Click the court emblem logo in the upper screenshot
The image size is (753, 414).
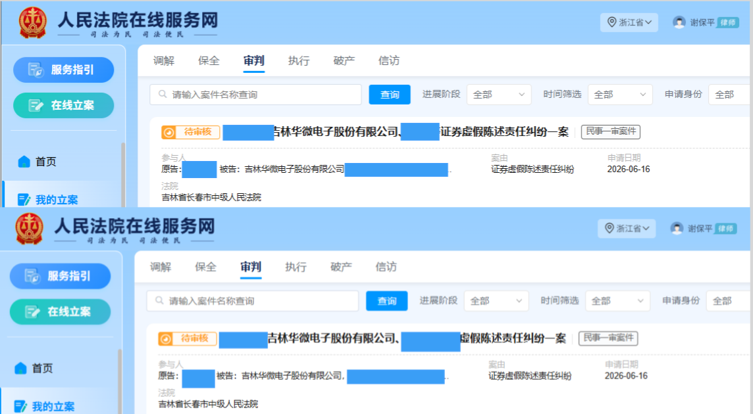(x=32, y=22)
